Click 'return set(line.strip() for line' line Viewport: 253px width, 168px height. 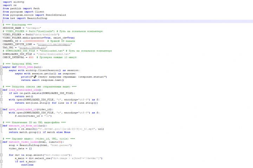tap(56, 103)
